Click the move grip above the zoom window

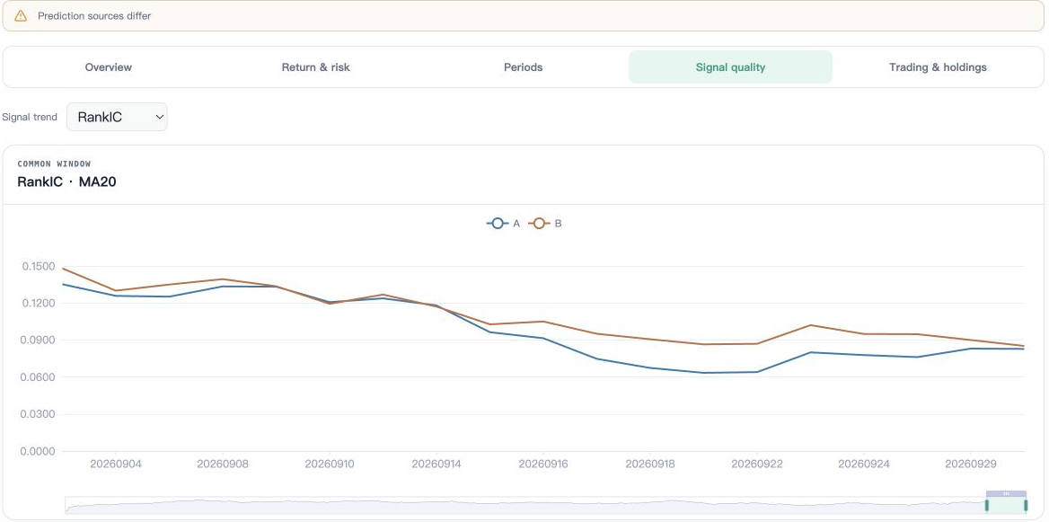pyautogui.click(x=1006, y=494)
